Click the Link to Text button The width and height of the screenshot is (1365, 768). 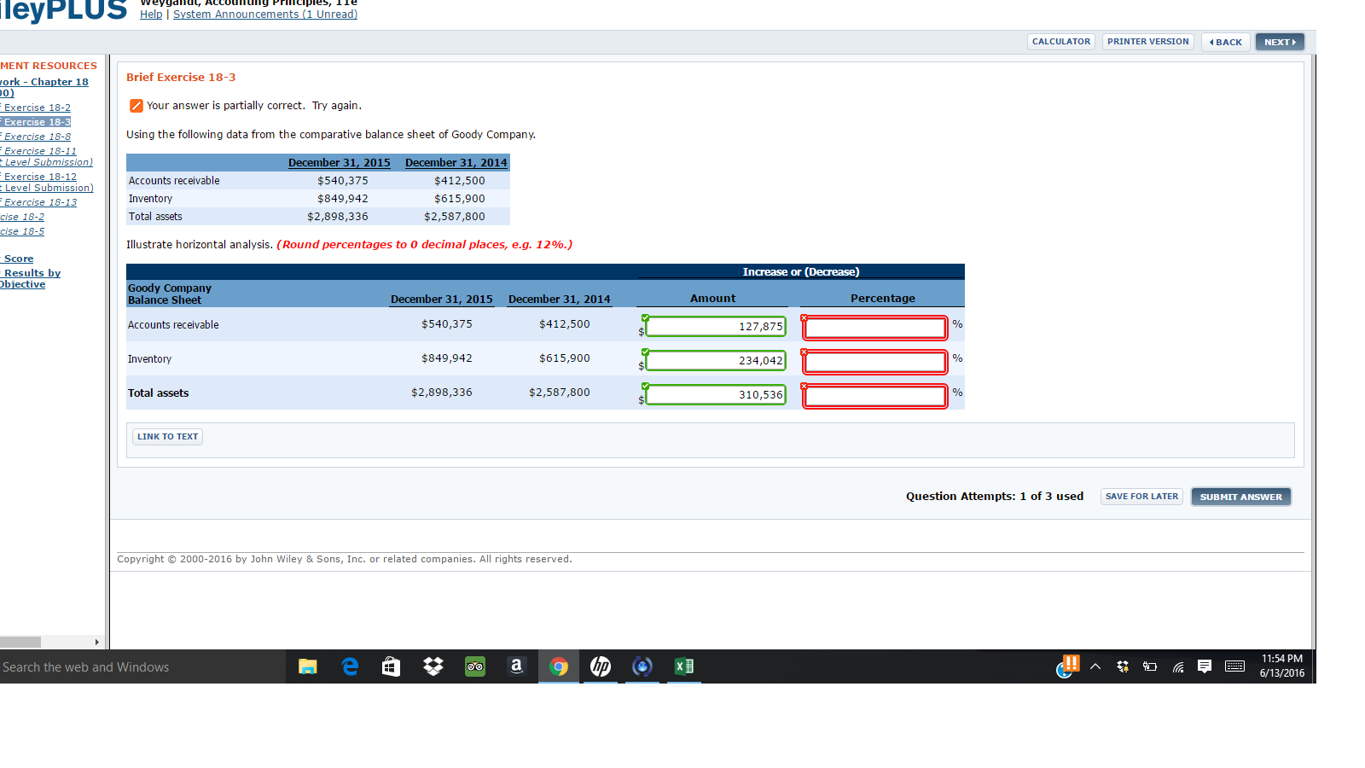[x=167, y=436]
